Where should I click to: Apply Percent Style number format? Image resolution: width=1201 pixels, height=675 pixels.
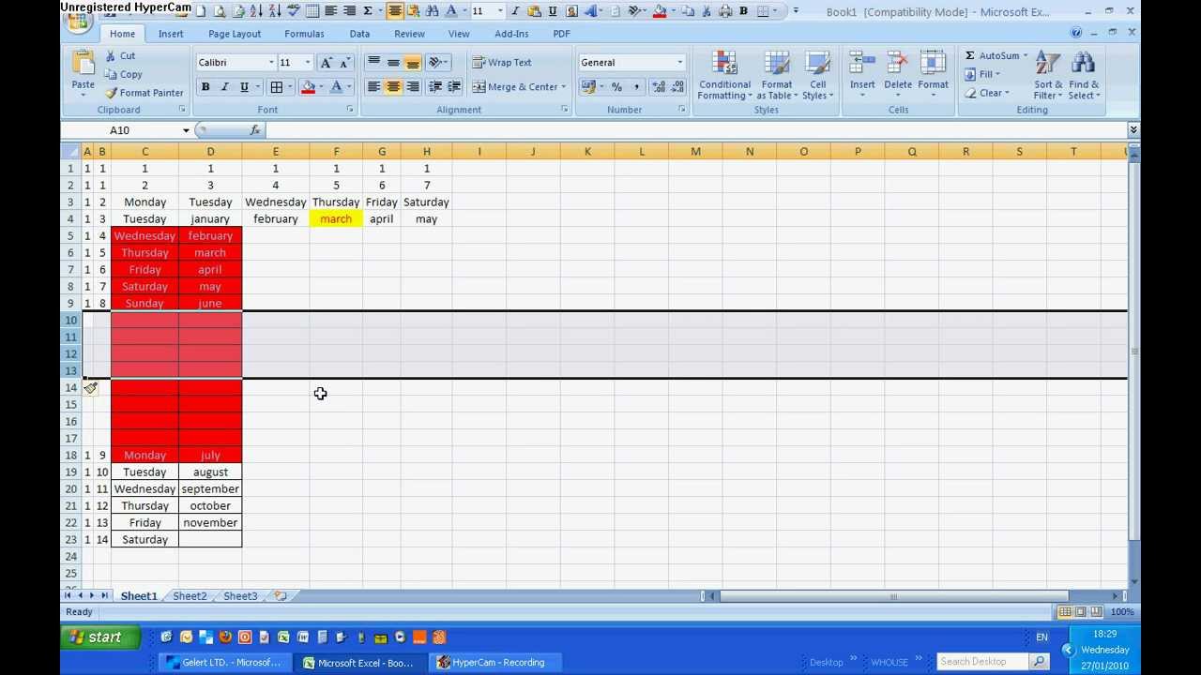(616, 87)
